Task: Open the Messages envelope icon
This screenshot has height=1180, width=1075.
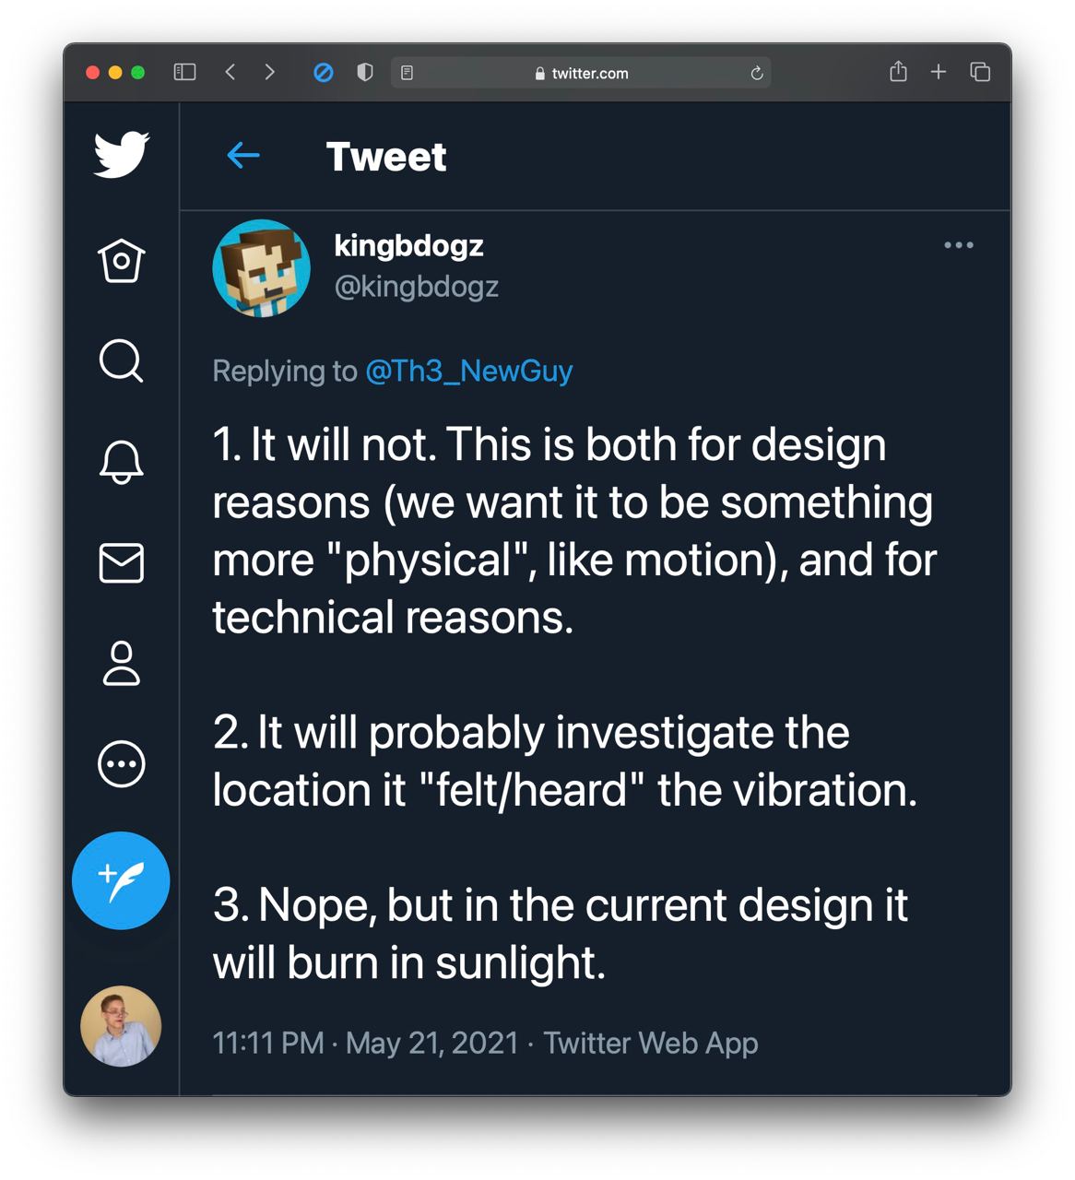Action: click(x=121, y=562)
